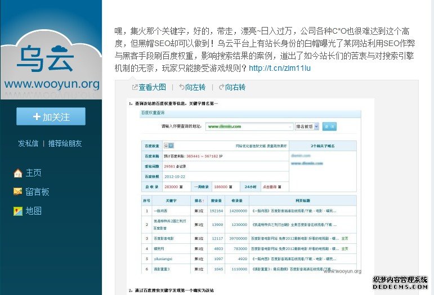Screen dimensions: 434x295
Task: Click the 283000 总收录 value
Action: pos(171,187)
